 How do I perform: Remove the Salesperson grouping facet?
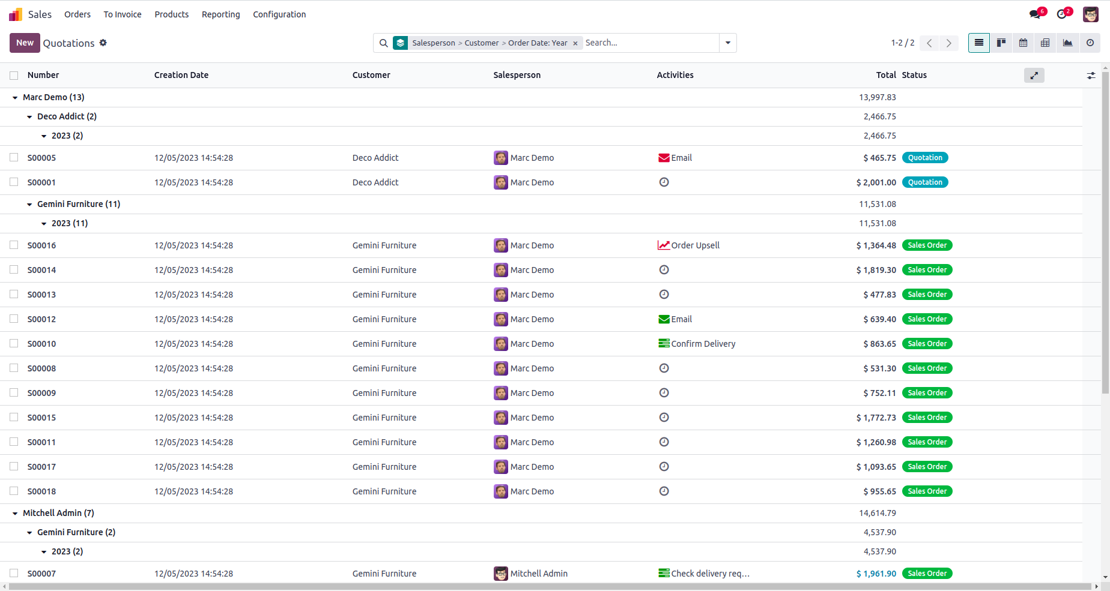pos(575,43)
